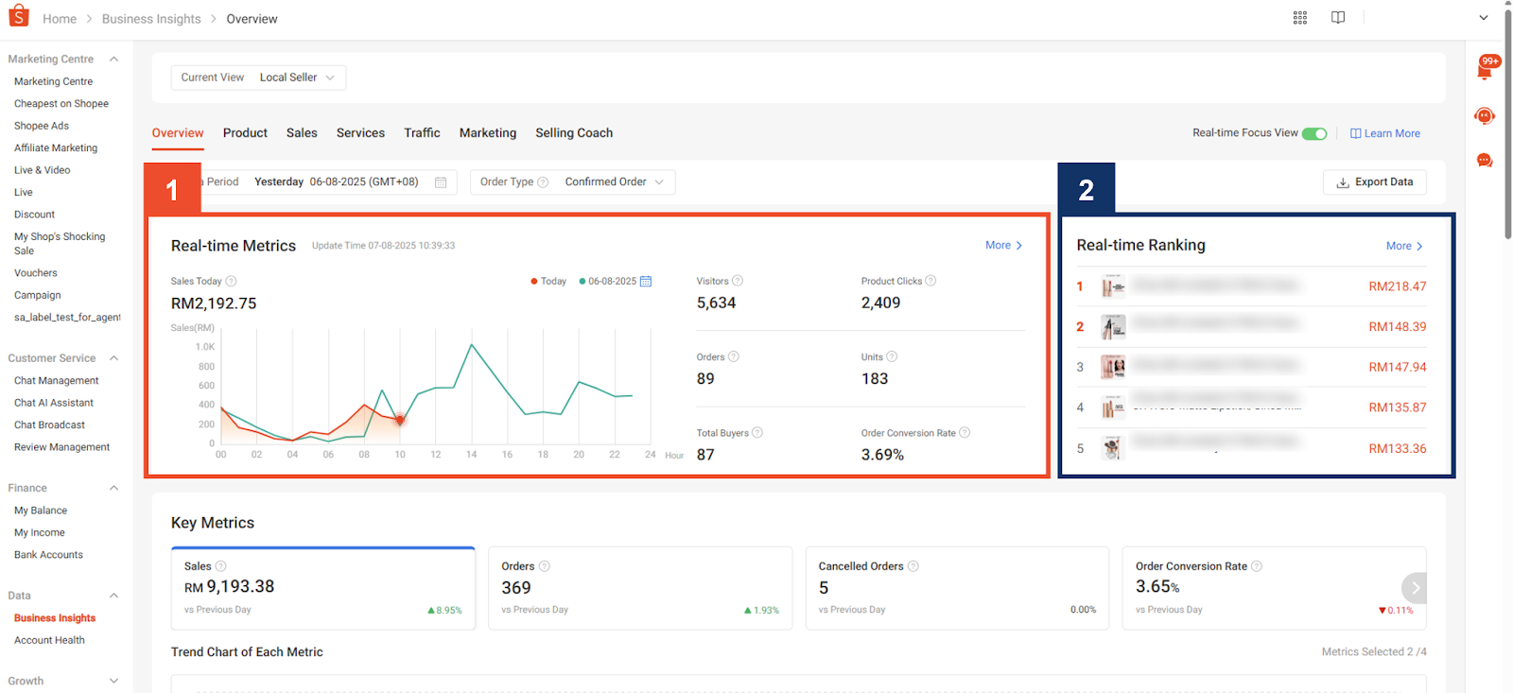The width and height of the screenshot is (1513, 693).
Task: Open the chat bubble icon
Action: 1485,161
